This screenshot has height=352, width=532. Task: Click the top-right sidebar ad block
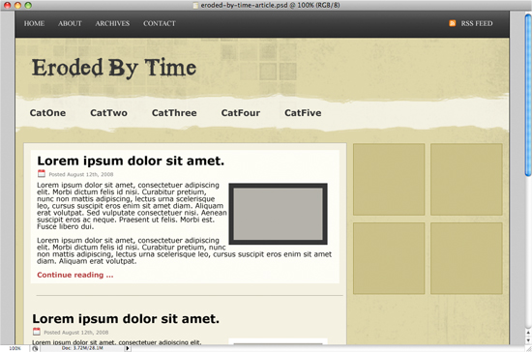pos(466,180)
